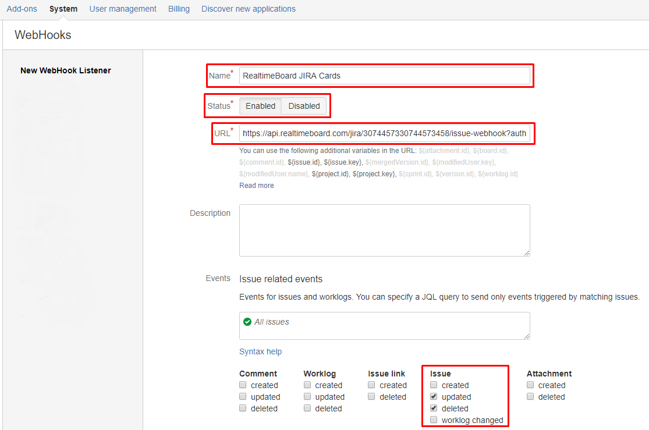
Task: Open the Read more link
Action: (256, 186)
